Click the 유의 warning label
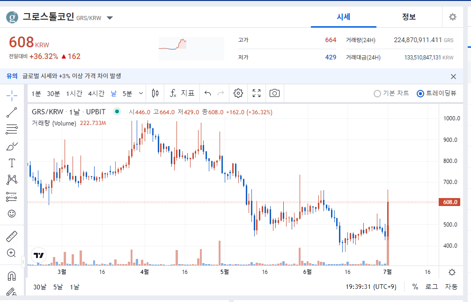Image resolution: width=471 pixels, height=302 pixels. pyautogui.click(x=12, y=76)
